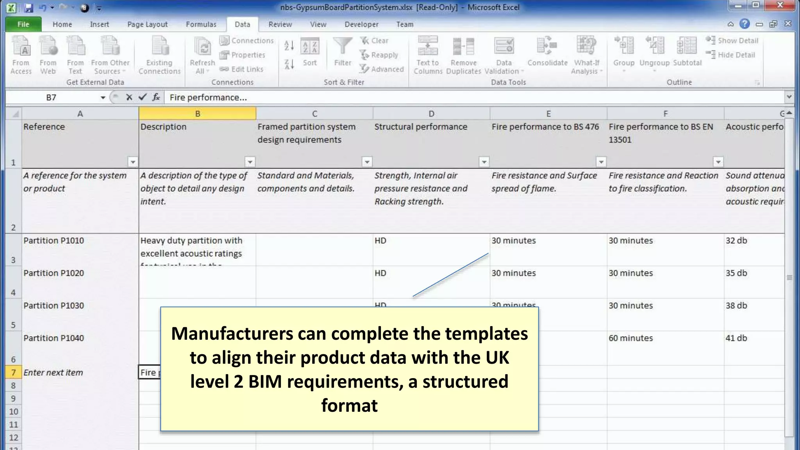Screen dimensions: 800x450
Task: Select cell 'Partition P1010'
Action: 80,250
